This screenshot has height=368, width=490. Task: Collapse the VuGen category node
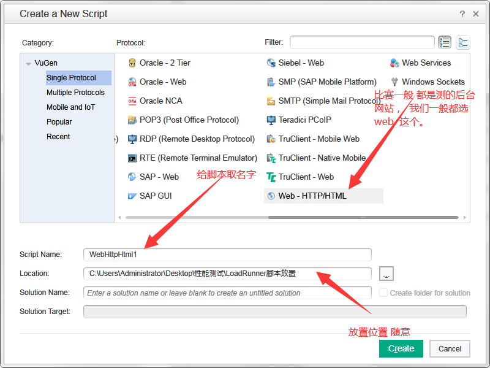[28, 63]
